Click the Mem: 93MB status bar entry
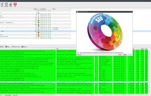 tap(8, 95)
